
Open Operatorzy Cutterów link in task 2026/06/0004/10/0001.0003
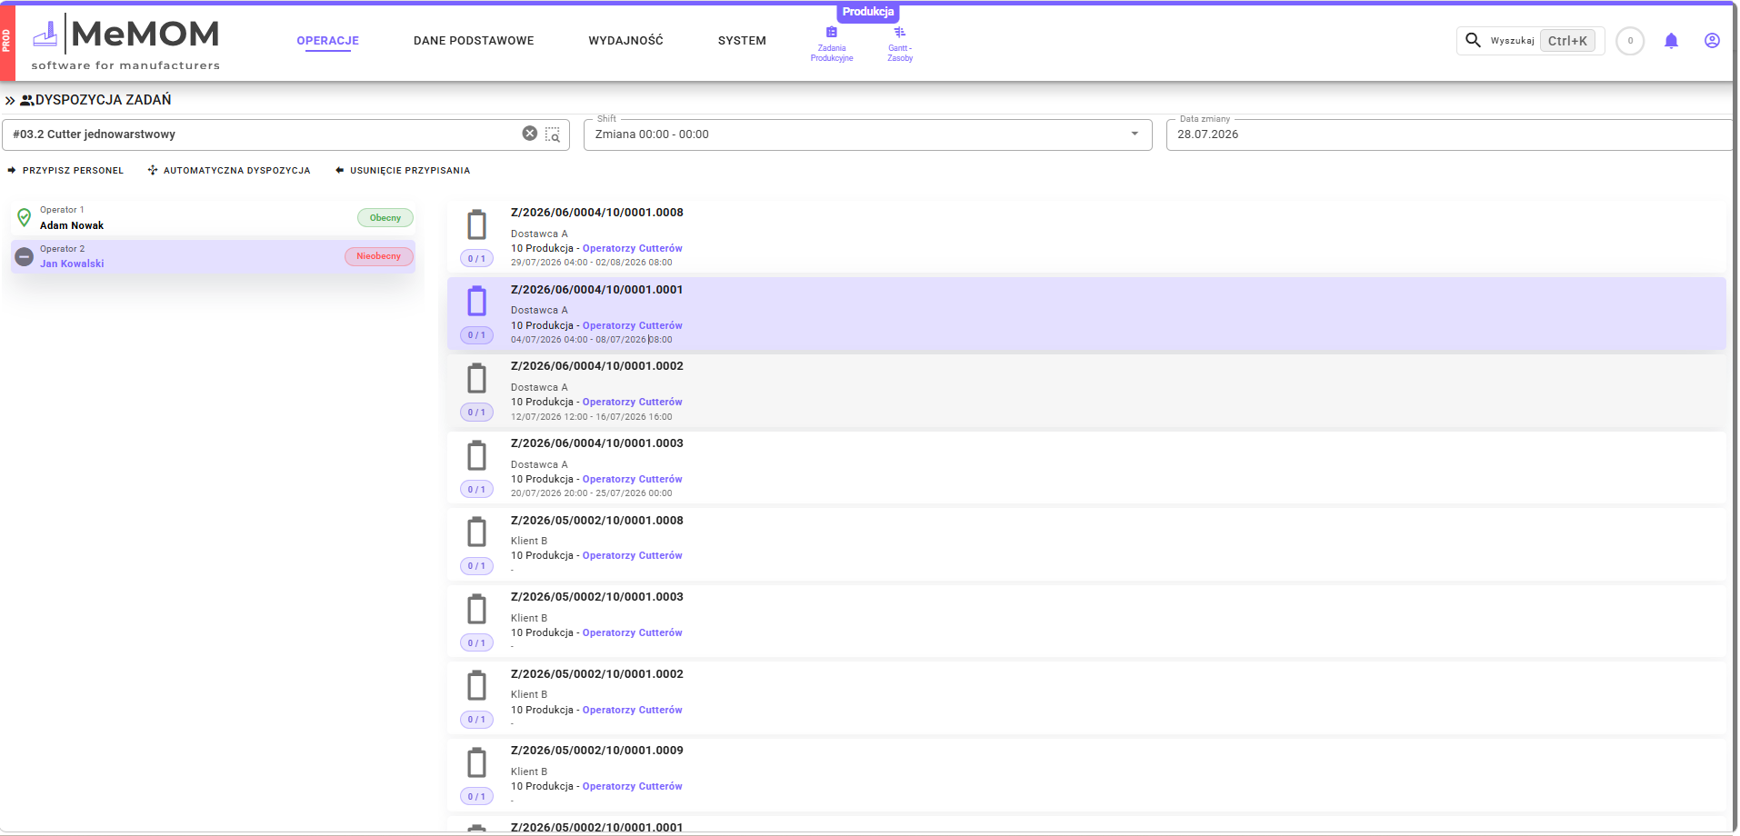point(632,479)
